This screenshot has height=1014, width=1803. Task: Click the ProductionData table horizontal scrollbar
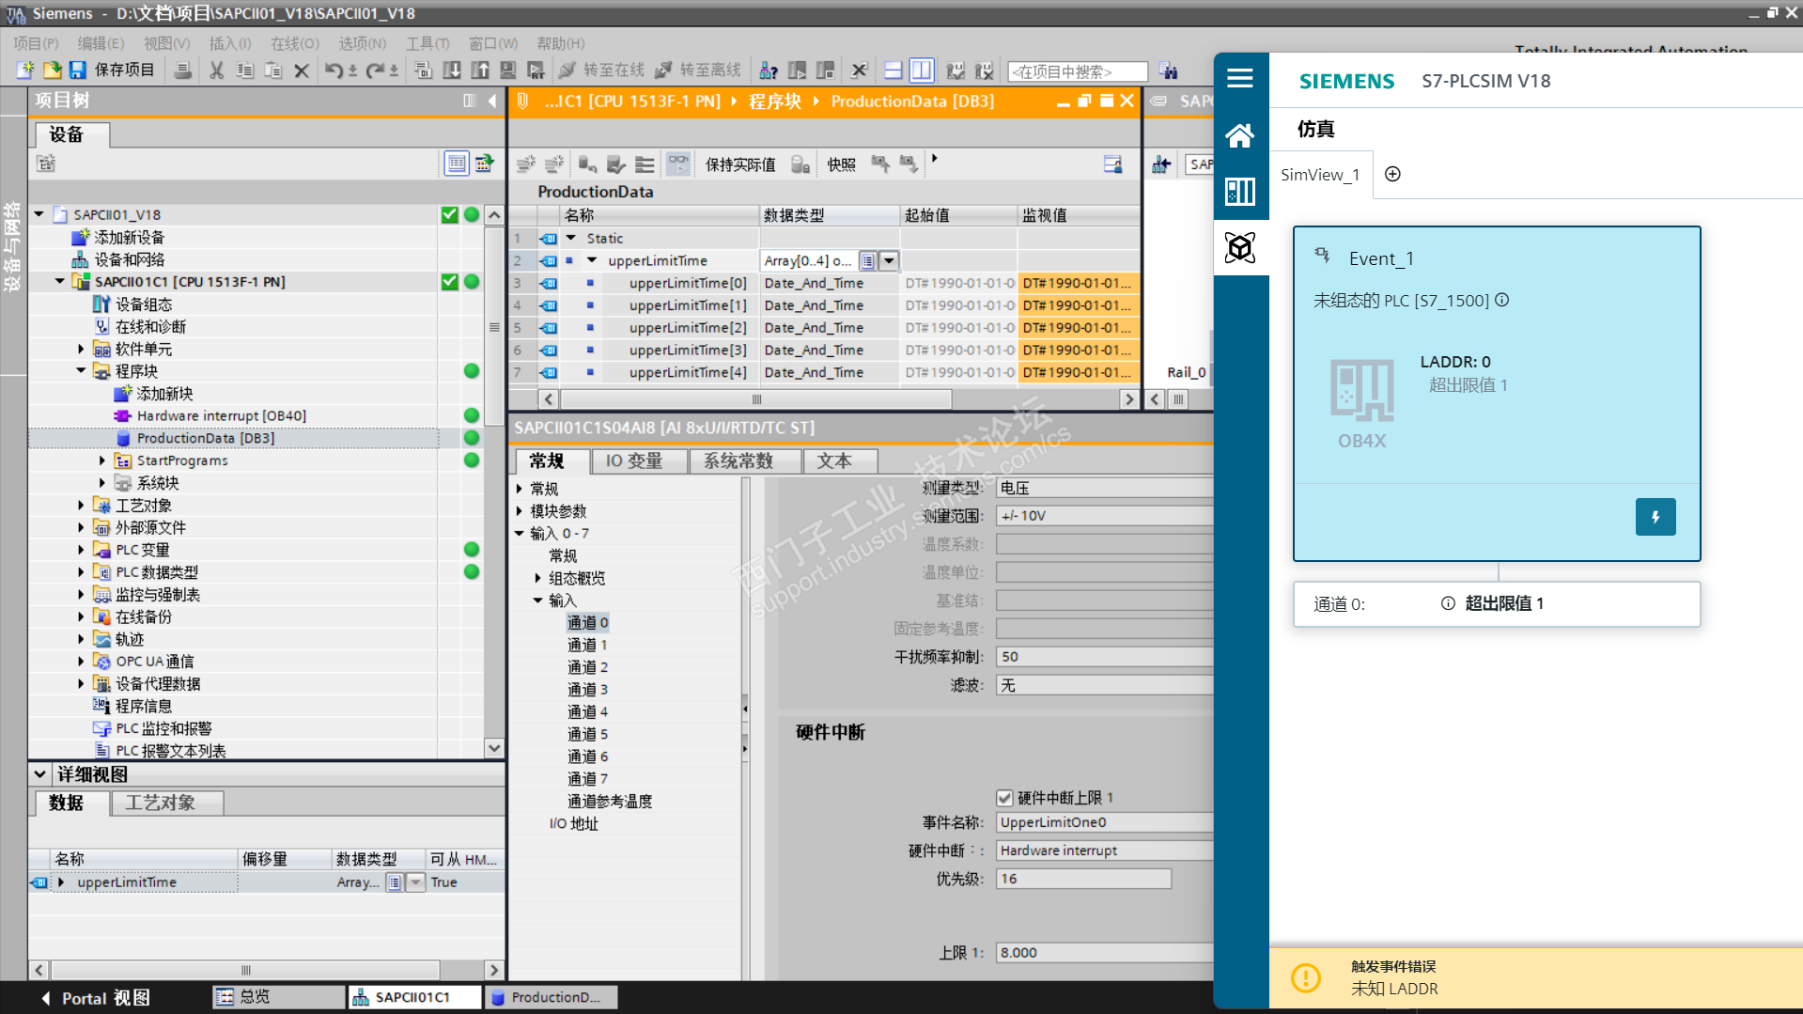(755, 399)
